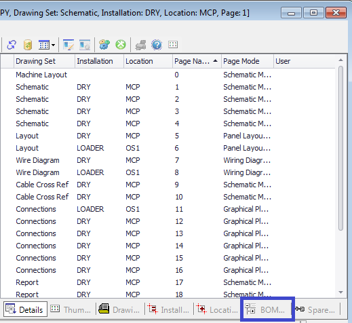The height and width of the screenshot is (323, 352).
Task: Click the blue refresh arrows icon
Action: (x=12, y=45)
